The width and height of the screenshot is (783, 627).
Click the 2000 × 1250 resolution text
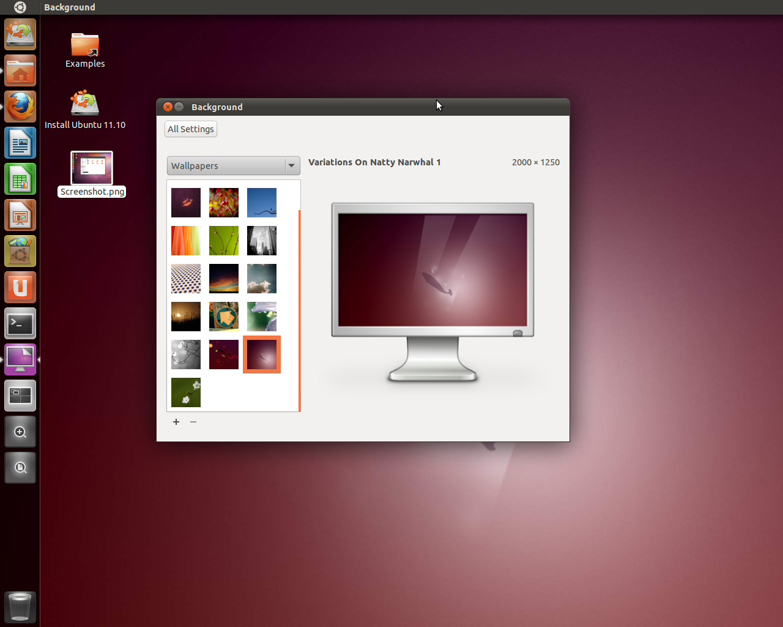click(x=536, y=162)
